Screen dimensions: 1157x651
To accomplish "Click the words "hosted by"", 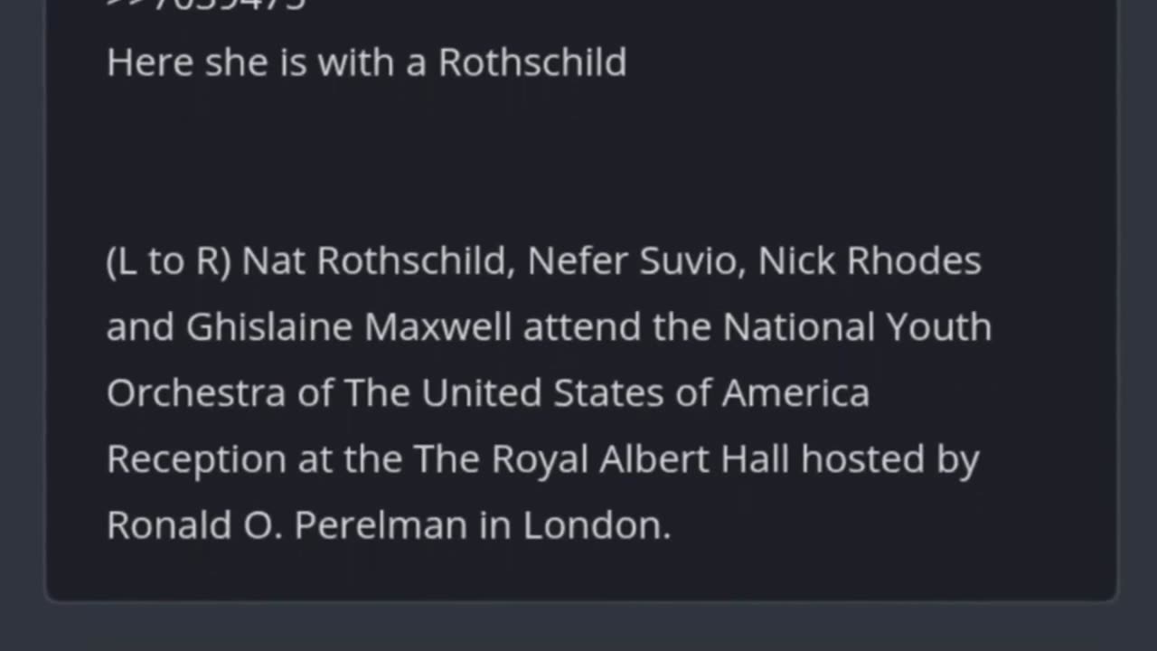I will coord(889,459).
